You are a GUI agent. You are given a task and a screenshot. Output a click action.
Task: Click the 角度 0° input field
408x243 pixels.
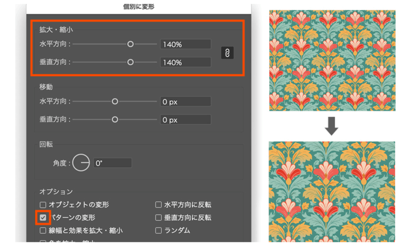[112, 163]
